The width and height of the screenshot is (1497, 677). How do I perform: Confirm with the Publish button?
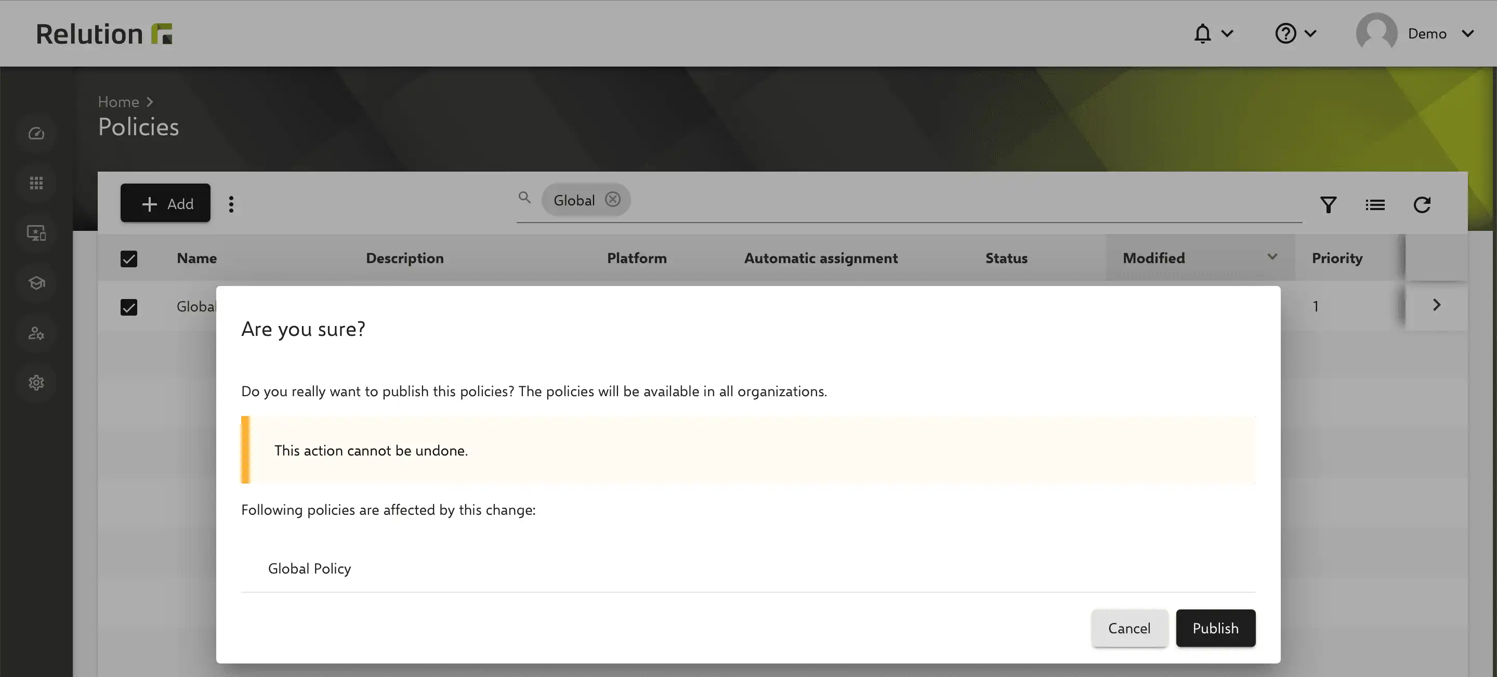point(1216,628)
